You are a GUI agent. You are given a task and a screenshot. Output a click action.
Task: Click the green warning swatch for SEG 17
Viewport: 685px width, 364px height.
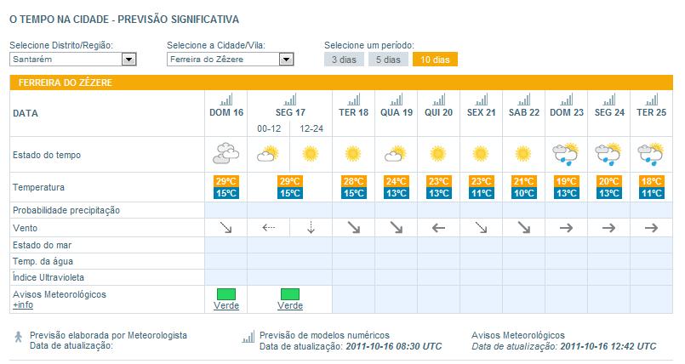point(289,294)
